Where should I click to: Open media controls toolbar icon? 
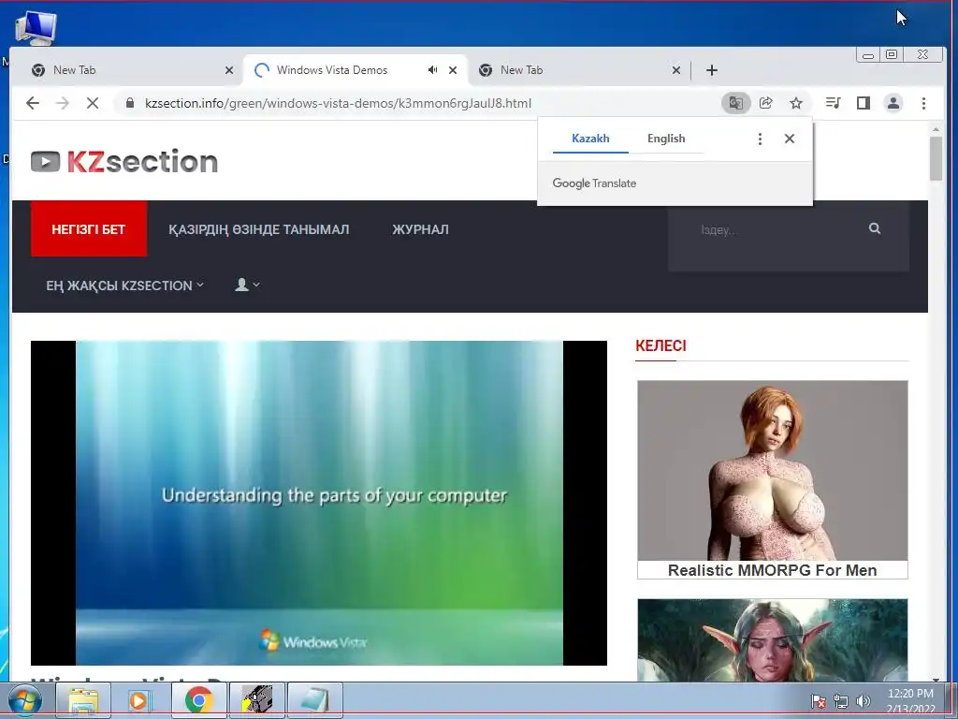pos(833,103)
